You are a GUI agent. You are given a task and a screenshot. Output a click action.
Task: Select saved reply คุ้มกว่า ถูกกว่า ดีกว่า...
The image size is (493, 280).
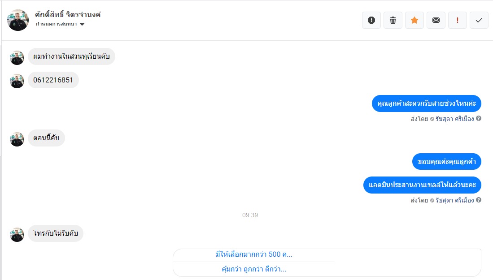pyautogui.click(x=254, y=269)
